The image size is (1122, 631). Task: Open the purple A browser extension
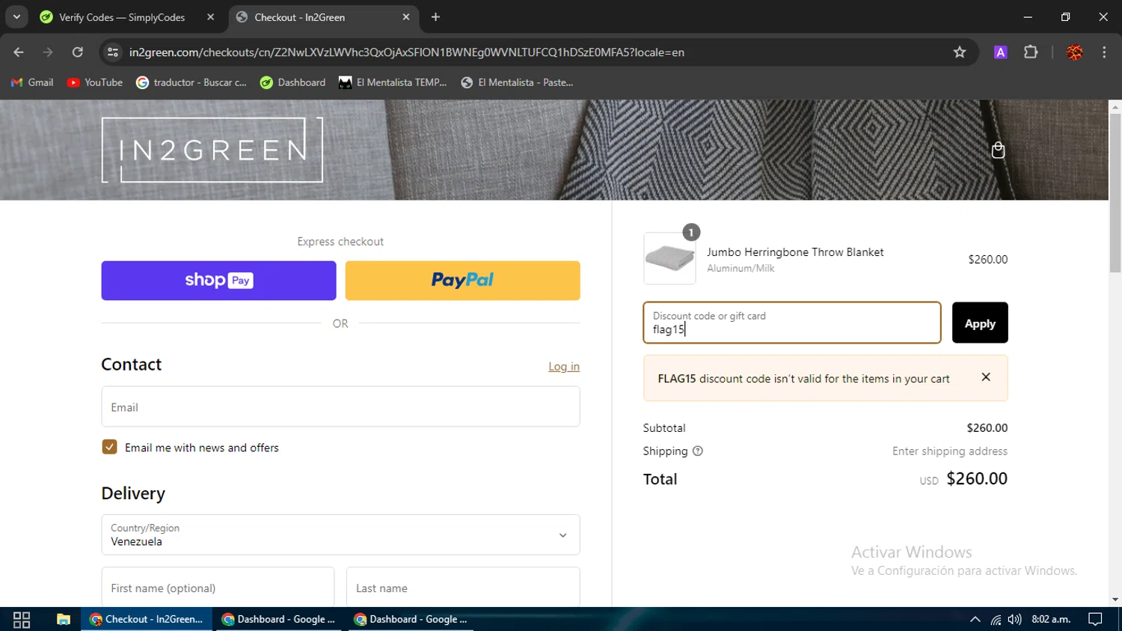tap(1000, 52)
